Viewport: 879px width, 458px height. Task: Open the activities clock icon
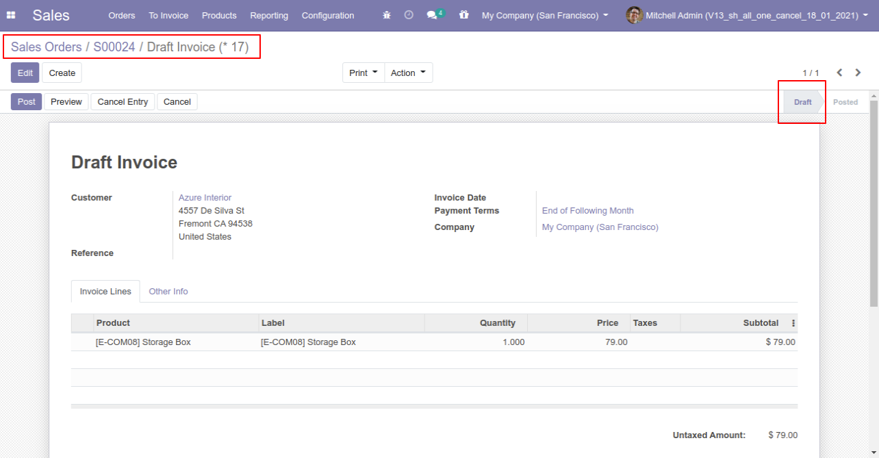409,15
